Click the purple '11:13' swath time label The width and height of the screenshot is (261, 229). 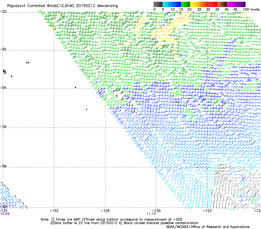(151, 214)
